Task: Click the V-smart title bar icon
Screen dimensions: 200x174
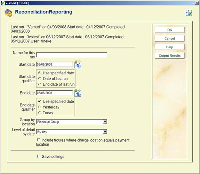Action: [3, 3]
